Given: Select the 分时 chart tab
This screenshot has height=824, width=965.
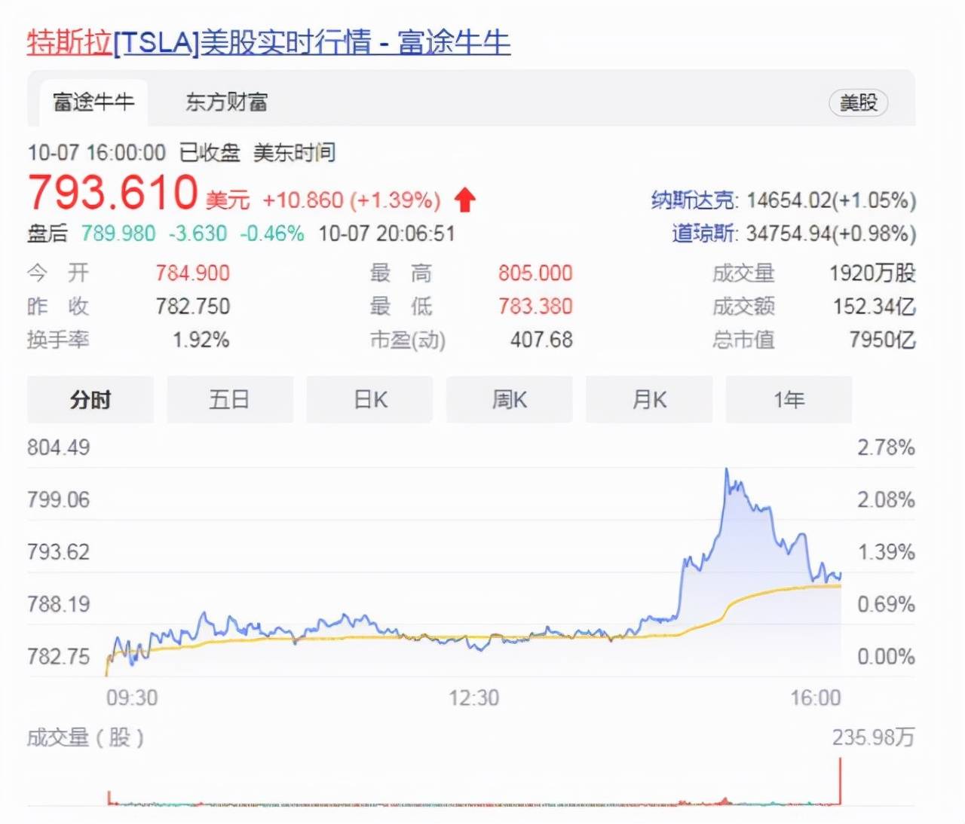Looking at the screenshot, I should coord(90,399).
